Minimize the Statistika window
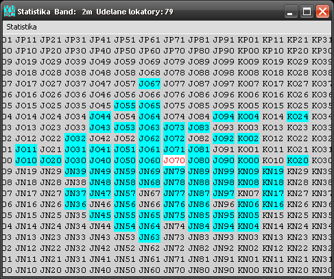This screenshot has width=334, height=279. [290, 11]
